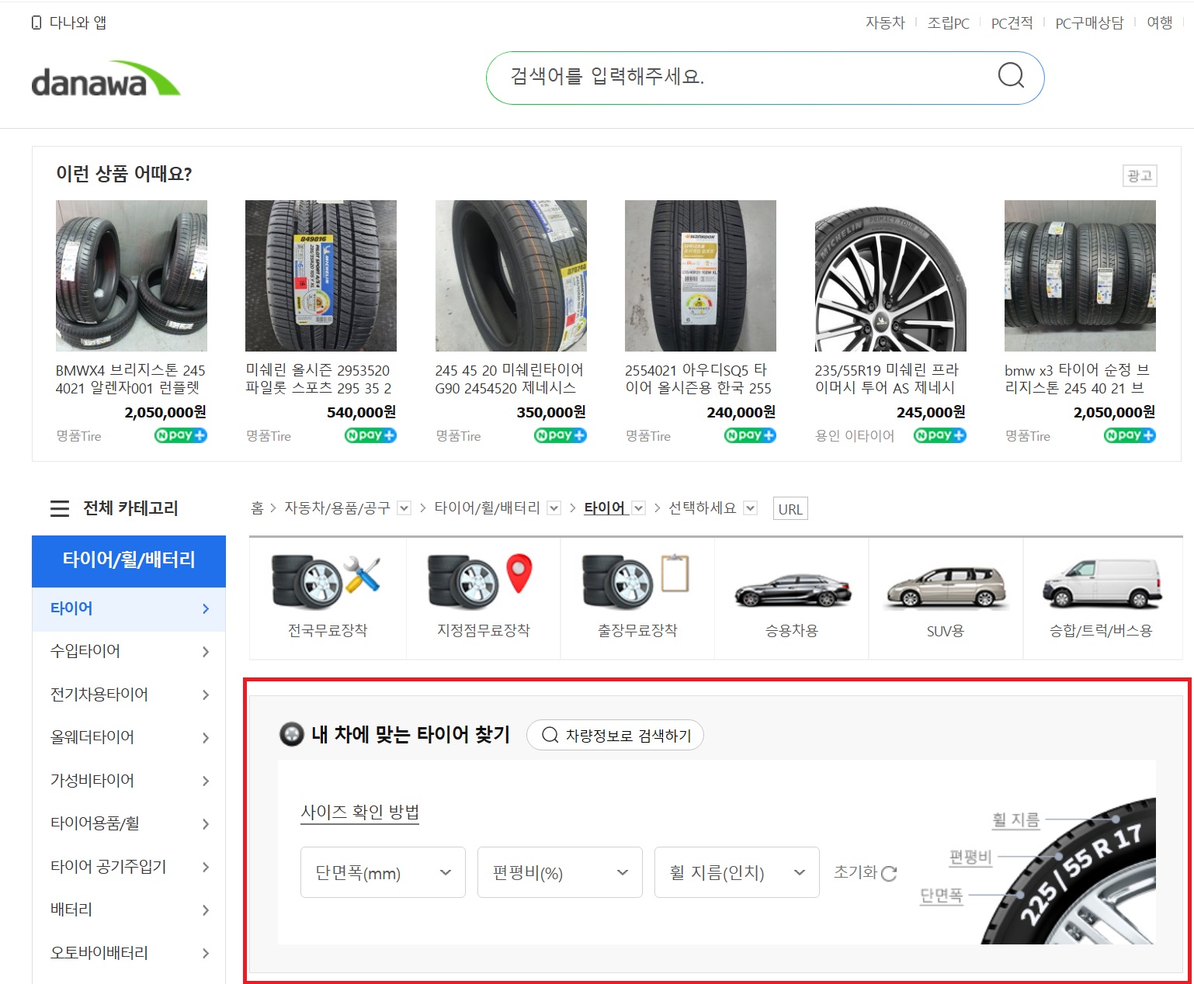
Task: Open the 245 45 20 미쉐린타이어 thumbnail
Action: 511,275
